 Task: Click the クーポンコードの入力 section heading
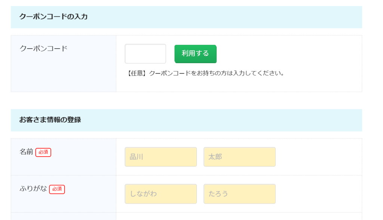click(53, 17)
